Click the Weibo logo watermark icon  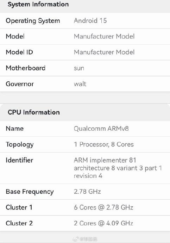(76, 239)
